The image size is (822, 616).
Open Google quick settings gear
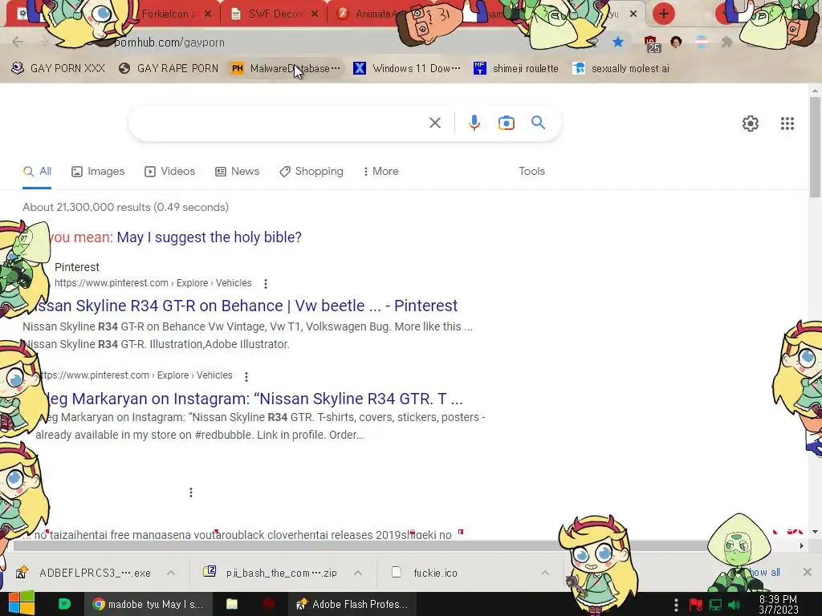pos(751,124)
